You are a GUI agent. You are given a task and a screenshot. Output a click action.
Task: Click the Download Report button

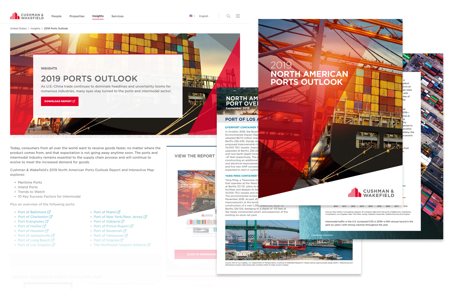[x=60, y=101]
